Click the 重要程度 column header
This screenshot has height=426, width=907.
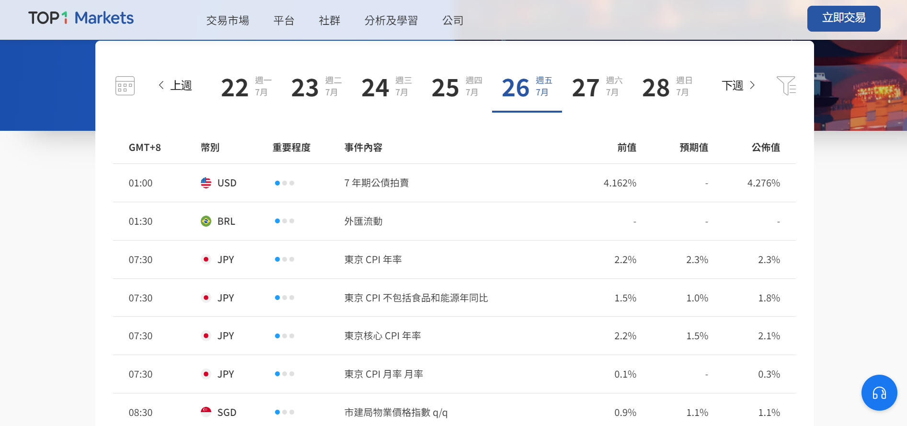click(x=291, y=148)
